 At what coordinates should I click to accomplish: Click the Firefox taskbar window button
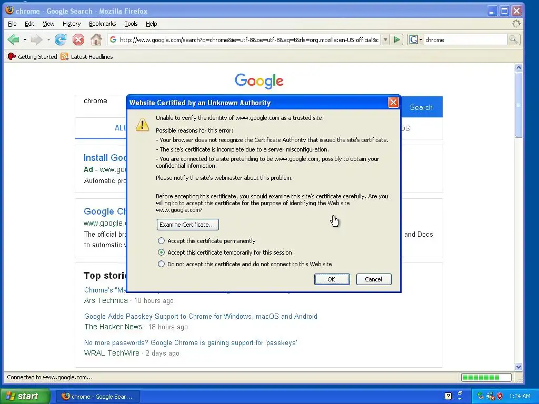97,397
